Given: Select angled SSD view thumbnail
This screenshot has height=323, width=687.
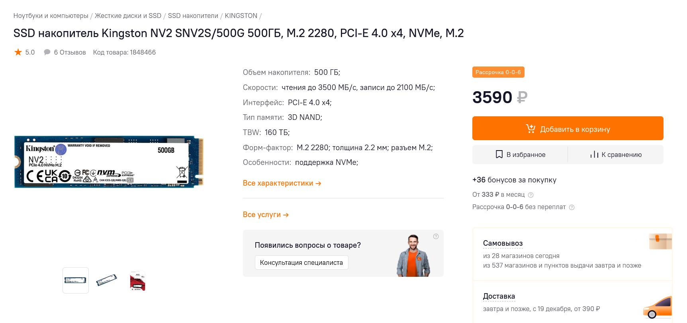Looking at the screenshot, I should click(107, 280).
